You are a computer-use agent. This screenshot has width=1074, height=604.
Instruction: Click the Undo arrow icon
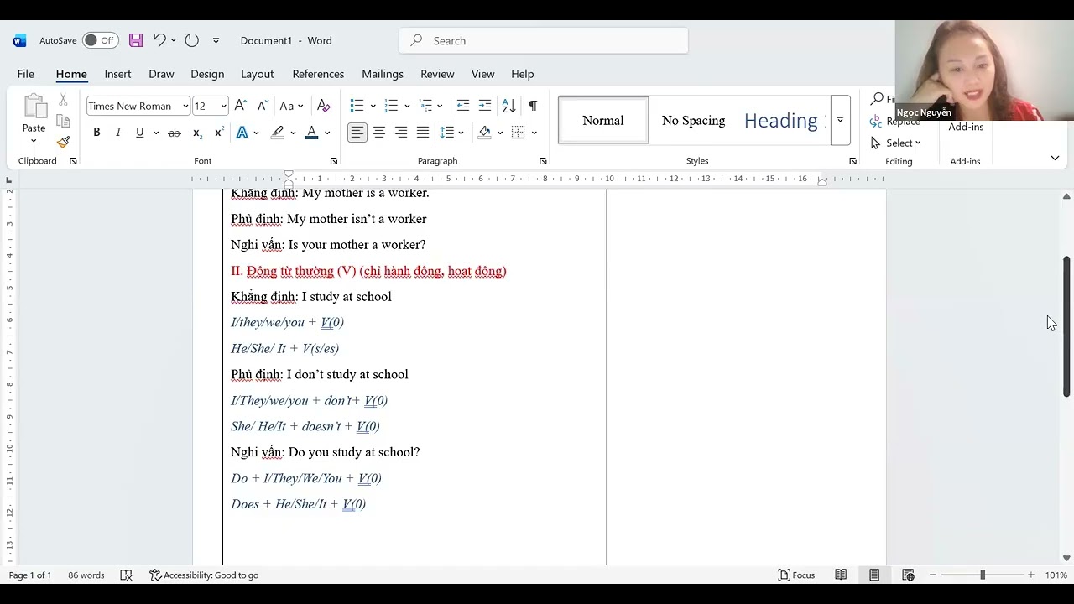[x=159, y=40]
